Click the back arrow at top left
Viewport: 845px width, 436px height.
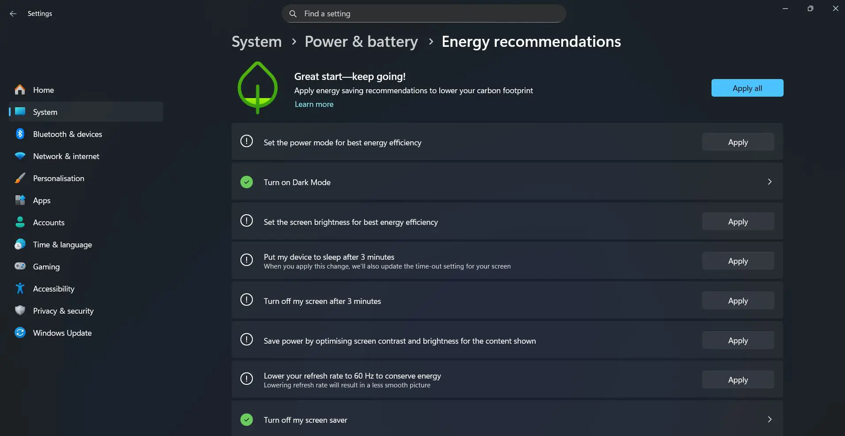point(13,14)
